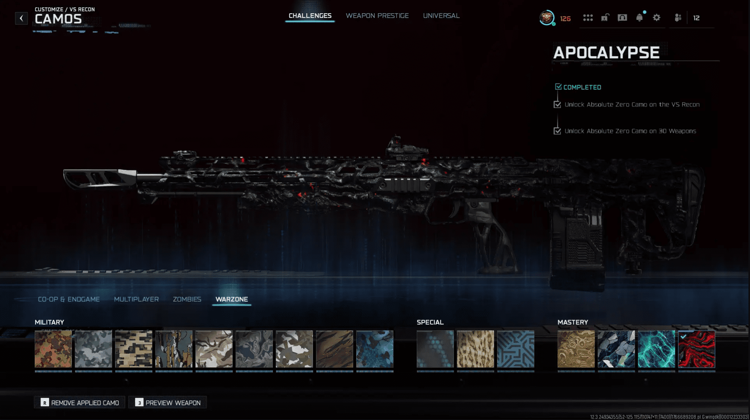Open the headset voice chat icon
Image resolution: width=750 pixels, height=420 pixels.
coord(622,18)
